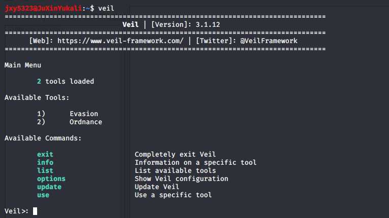The height and width of the screenshot is (218, 389).
Task: Click the info command
Action: (x=45, y=163)
